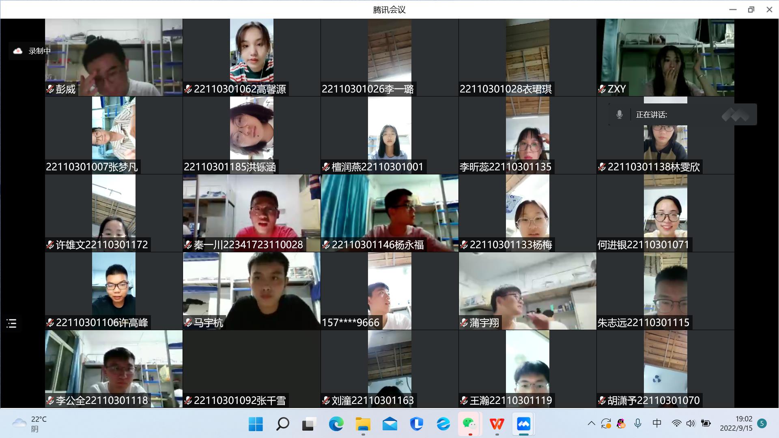
Task: Open the Windows Start menu
Action: tap(256, 424)
